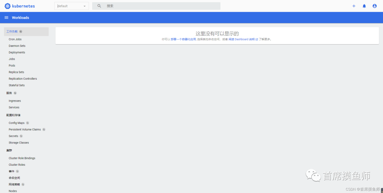This screenshot has height=193, width=383.
Task: Click the search magnifier icon
Action: (99, 6)
